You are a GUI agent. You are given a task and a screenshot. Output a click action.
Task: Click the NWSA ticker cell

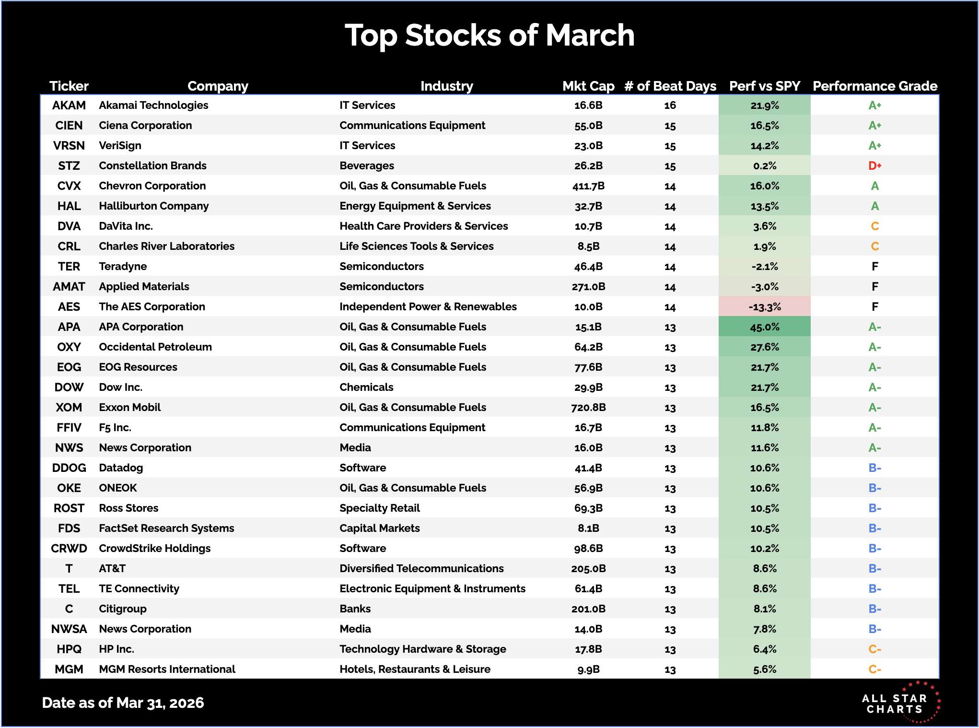tap(69, 629)
